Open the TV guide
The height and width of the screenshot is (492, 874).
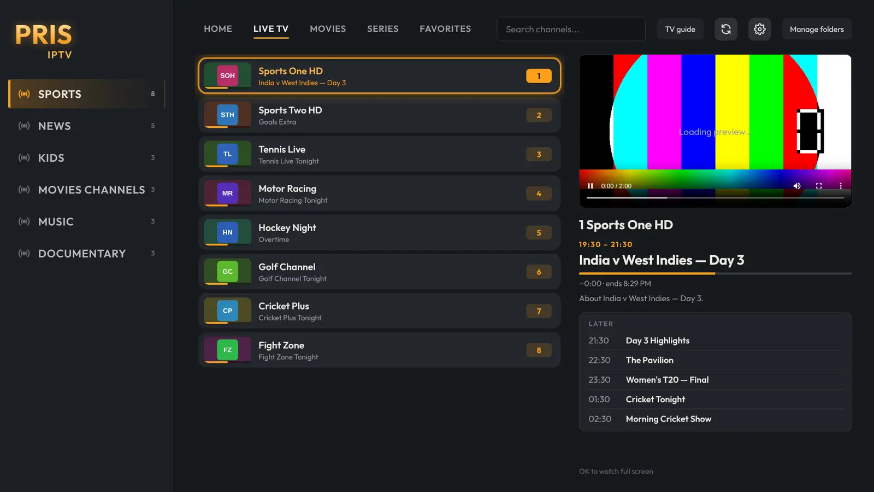[x=680, y=29]
